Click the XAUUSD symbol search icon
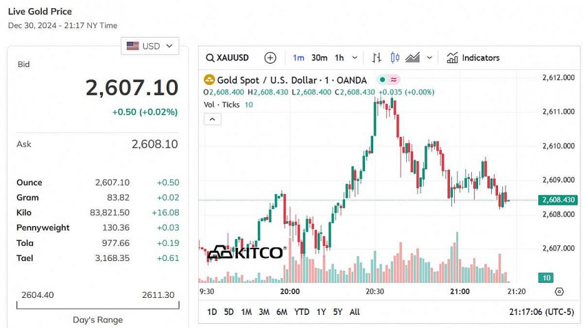583x328 pixels. pos(209,58)
